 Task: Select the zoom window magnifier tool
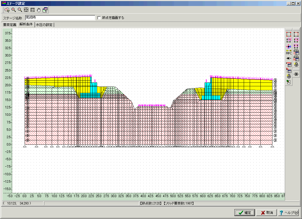(x=7, y=10)
